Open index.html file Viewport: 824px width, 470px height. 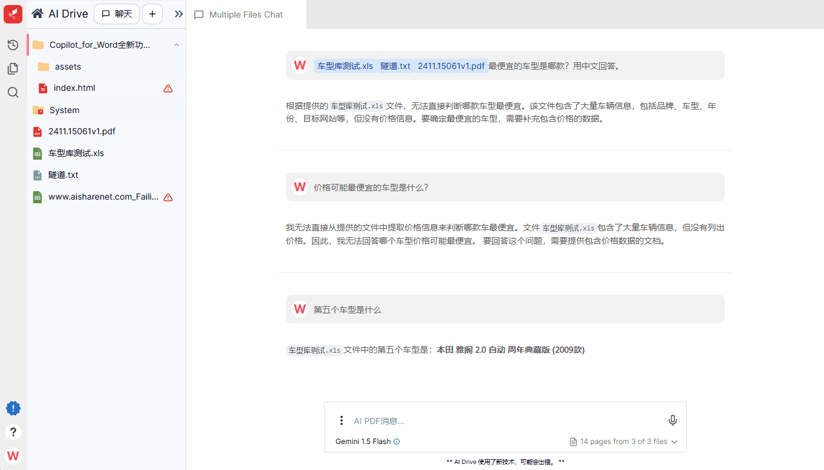74,88
